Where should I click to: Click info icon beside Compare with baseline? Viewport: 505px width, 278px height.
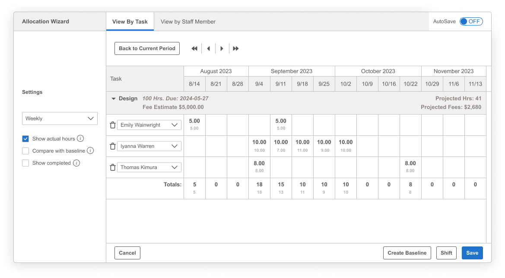90,151
